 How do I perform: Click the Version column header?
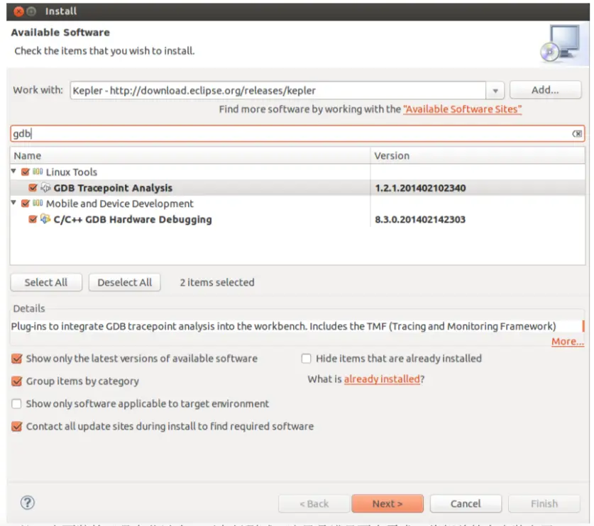(x=478, y=155)
